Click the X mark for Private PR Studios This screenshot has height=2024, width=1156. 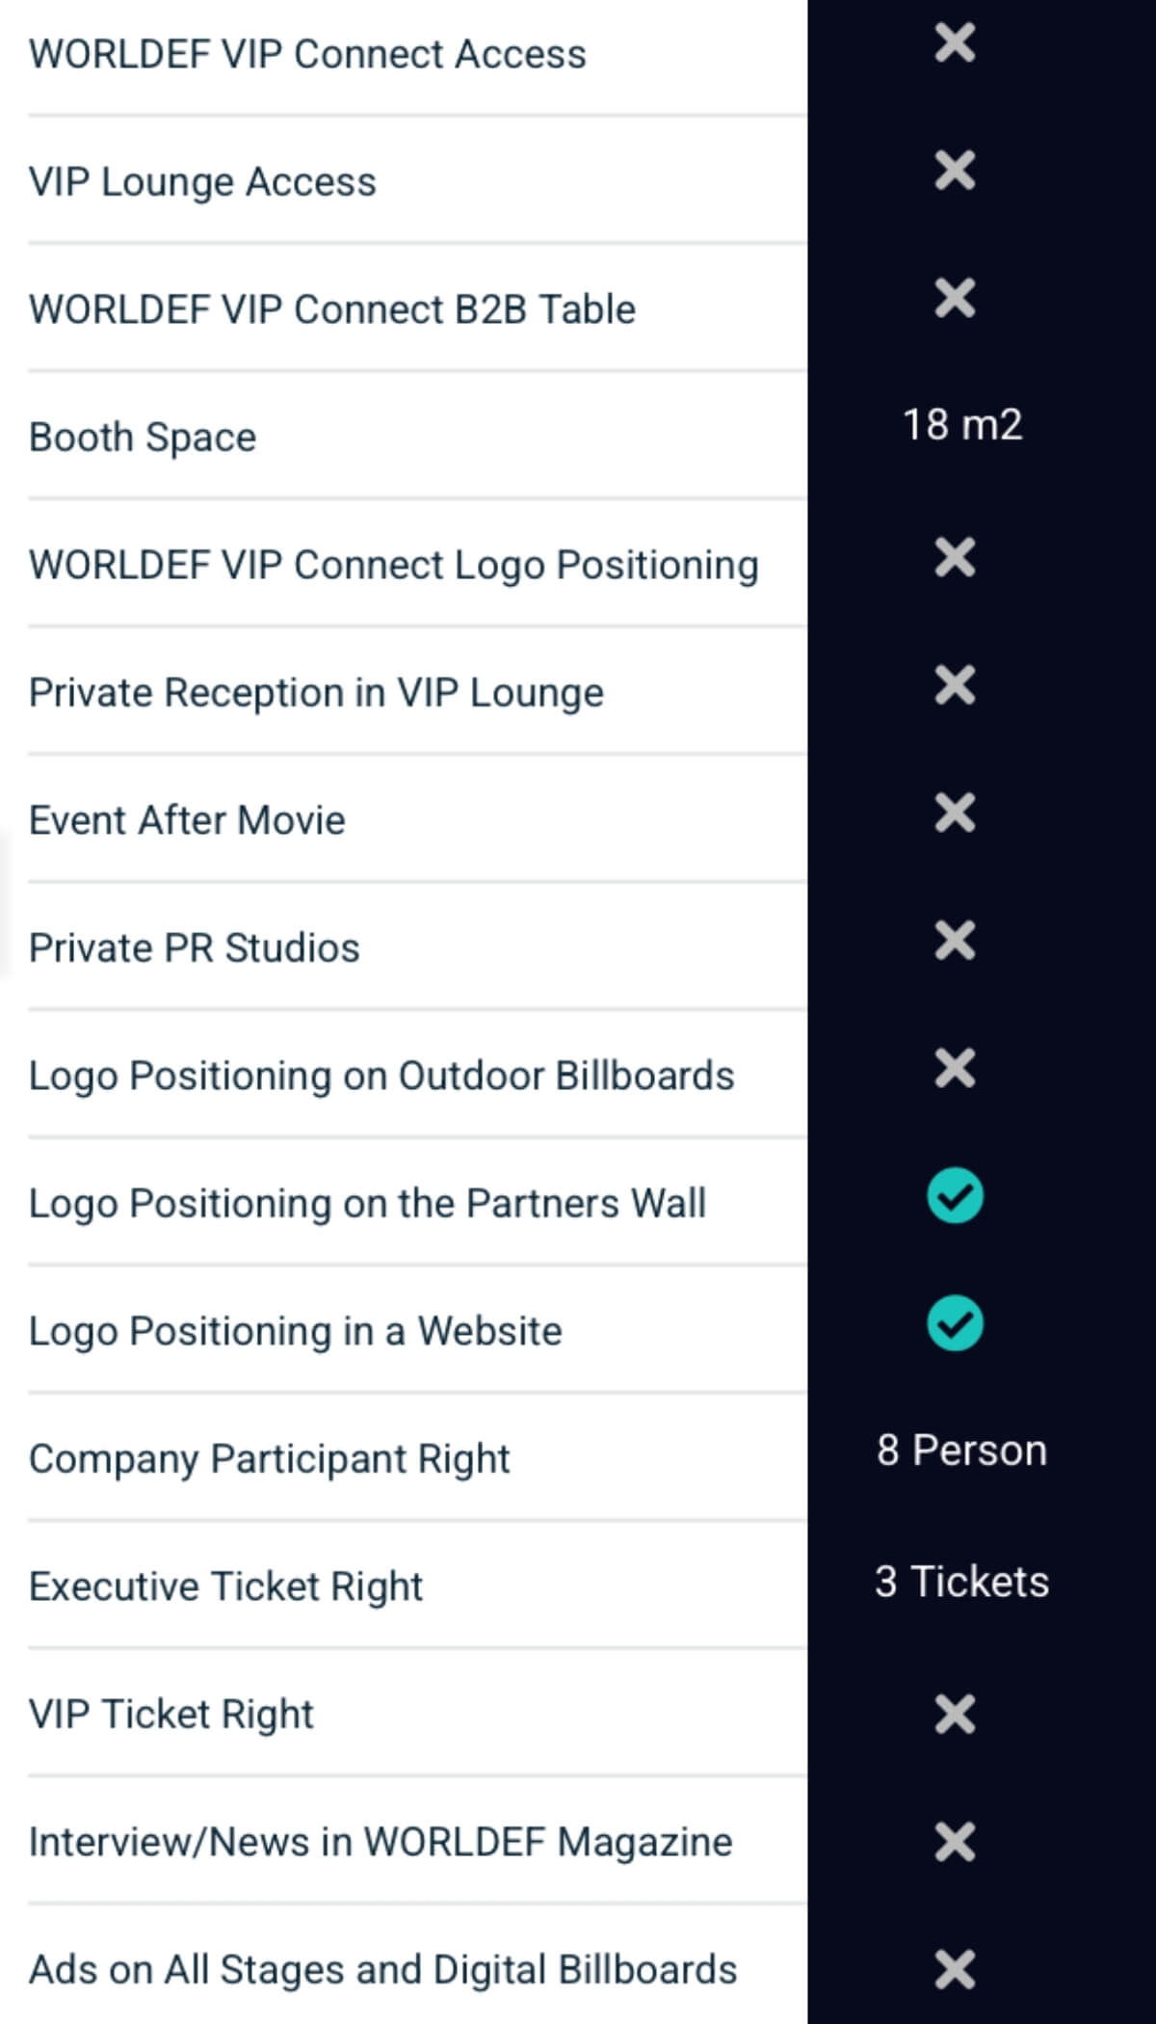click(955, 941)
